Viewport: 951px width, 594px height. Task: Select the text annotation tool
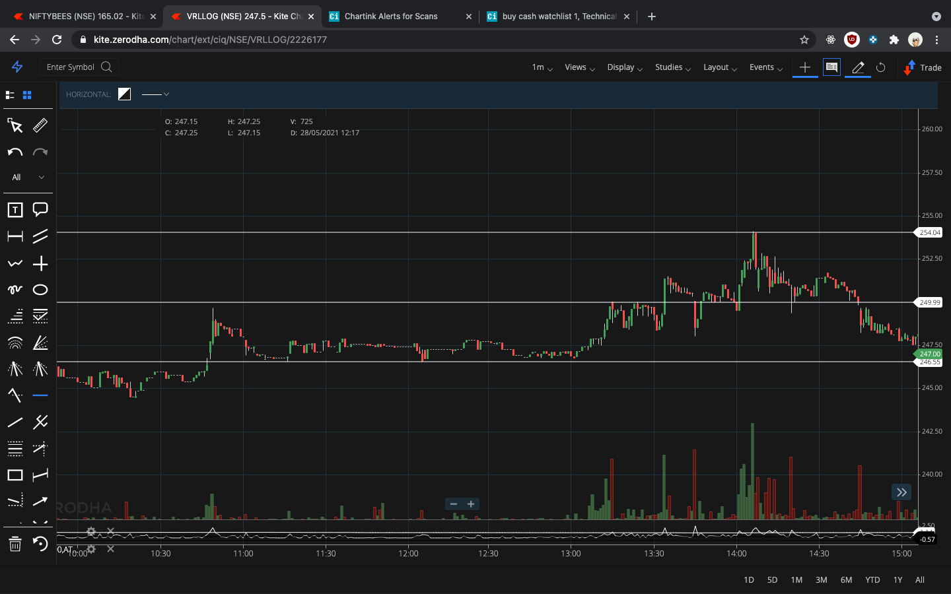pyautogui.click(x=15, y=210)
